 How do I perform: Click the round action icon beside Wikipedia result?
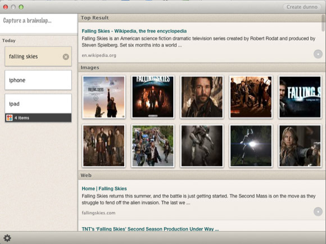point(318,54)
